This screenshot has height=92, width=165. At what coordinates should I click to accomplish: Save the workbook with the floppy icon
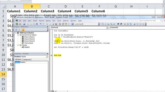pos(24,24)
